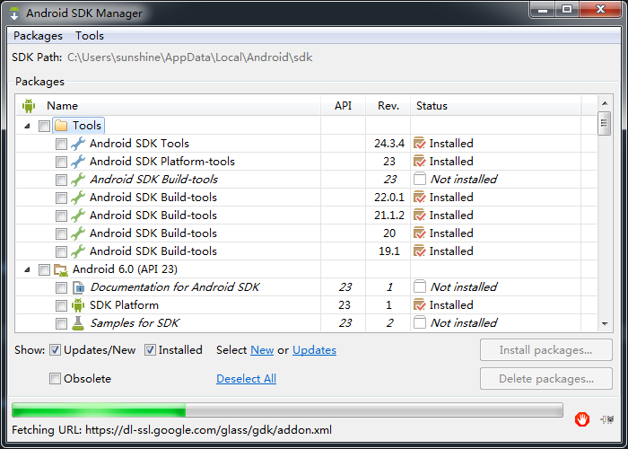
Task: Click the New selection link
Action: (x=262, y=350)
